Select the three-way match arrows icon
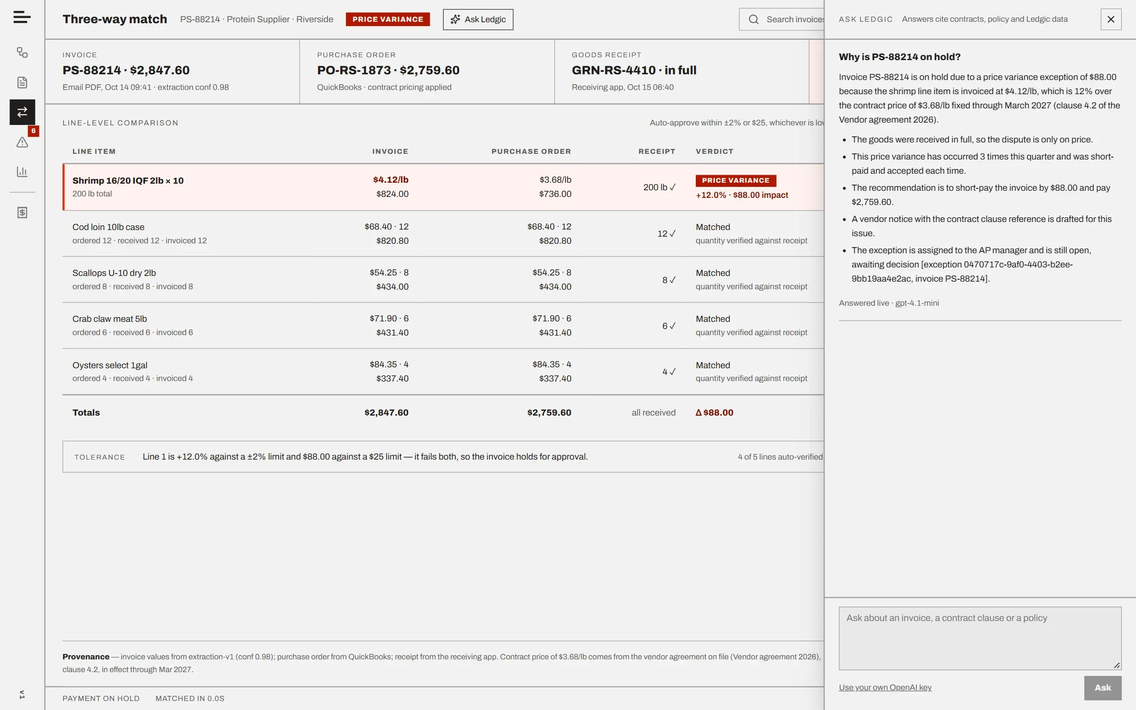 22,112
